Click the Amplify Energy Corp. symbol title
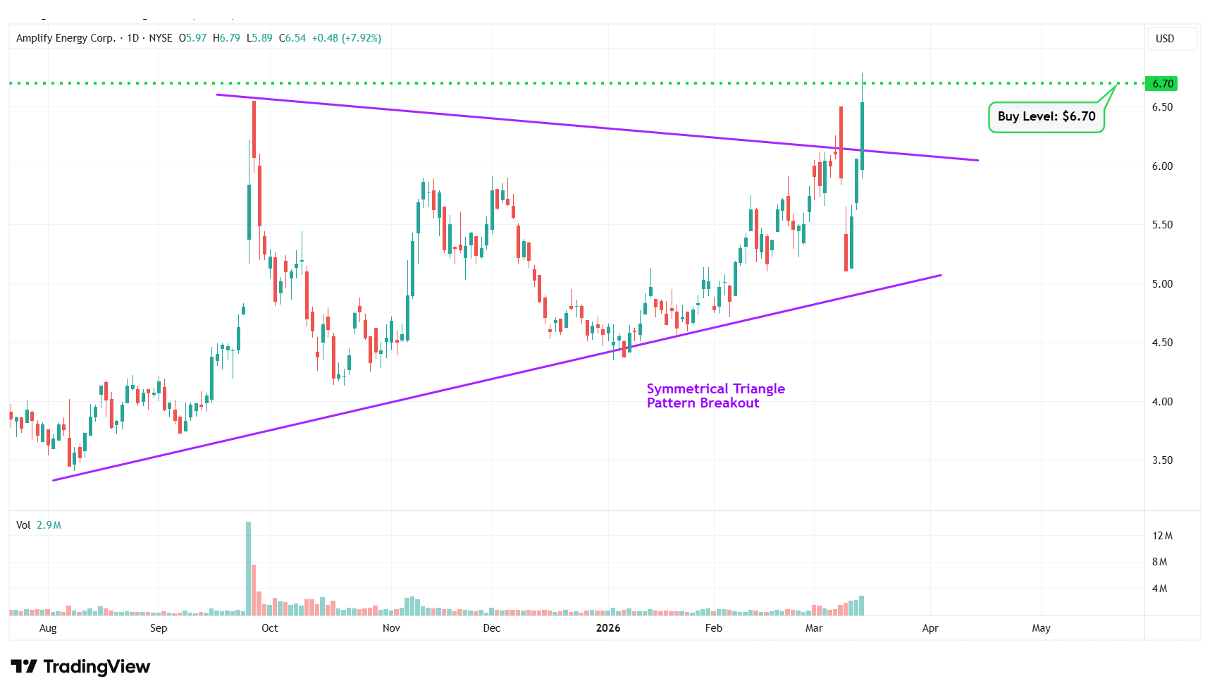The height and width of the screenshot is (693, 1210). click(66, 38)
